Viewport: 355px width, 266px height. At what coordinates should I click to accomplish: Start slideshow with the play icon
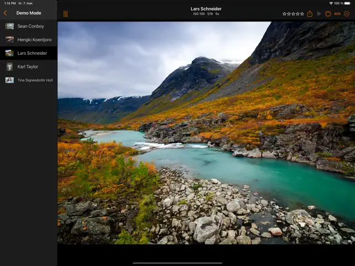click(x=319, y=14)
